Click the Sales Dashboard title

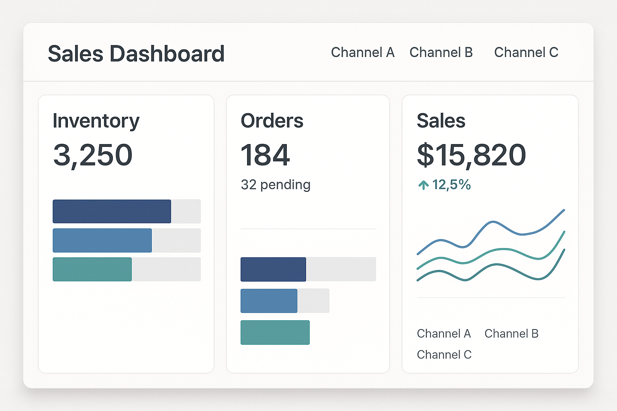click(x=136, y=53)
